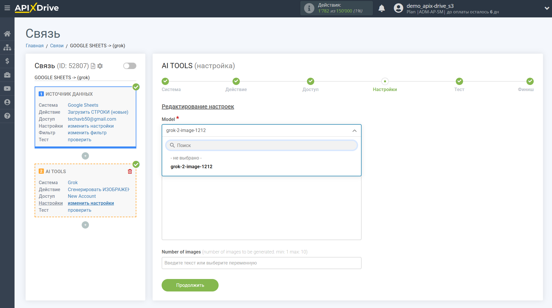Go to the Система step in the wizard
The height and width of the screenshot is (308, 552).
pyautogui.click(x=165, y=81)
